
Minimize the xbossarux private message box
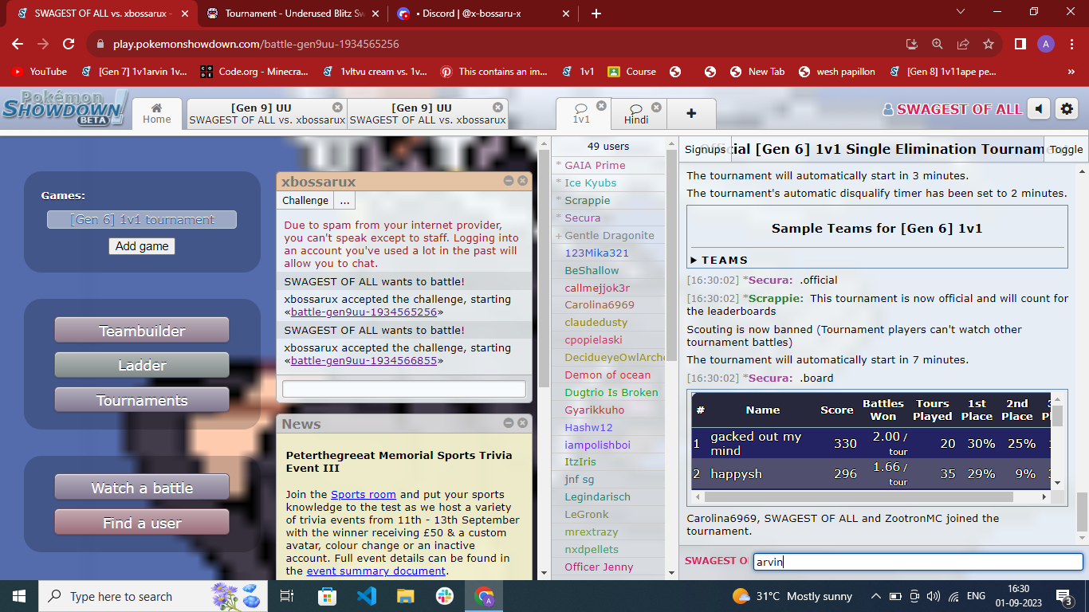pos(509,181)
